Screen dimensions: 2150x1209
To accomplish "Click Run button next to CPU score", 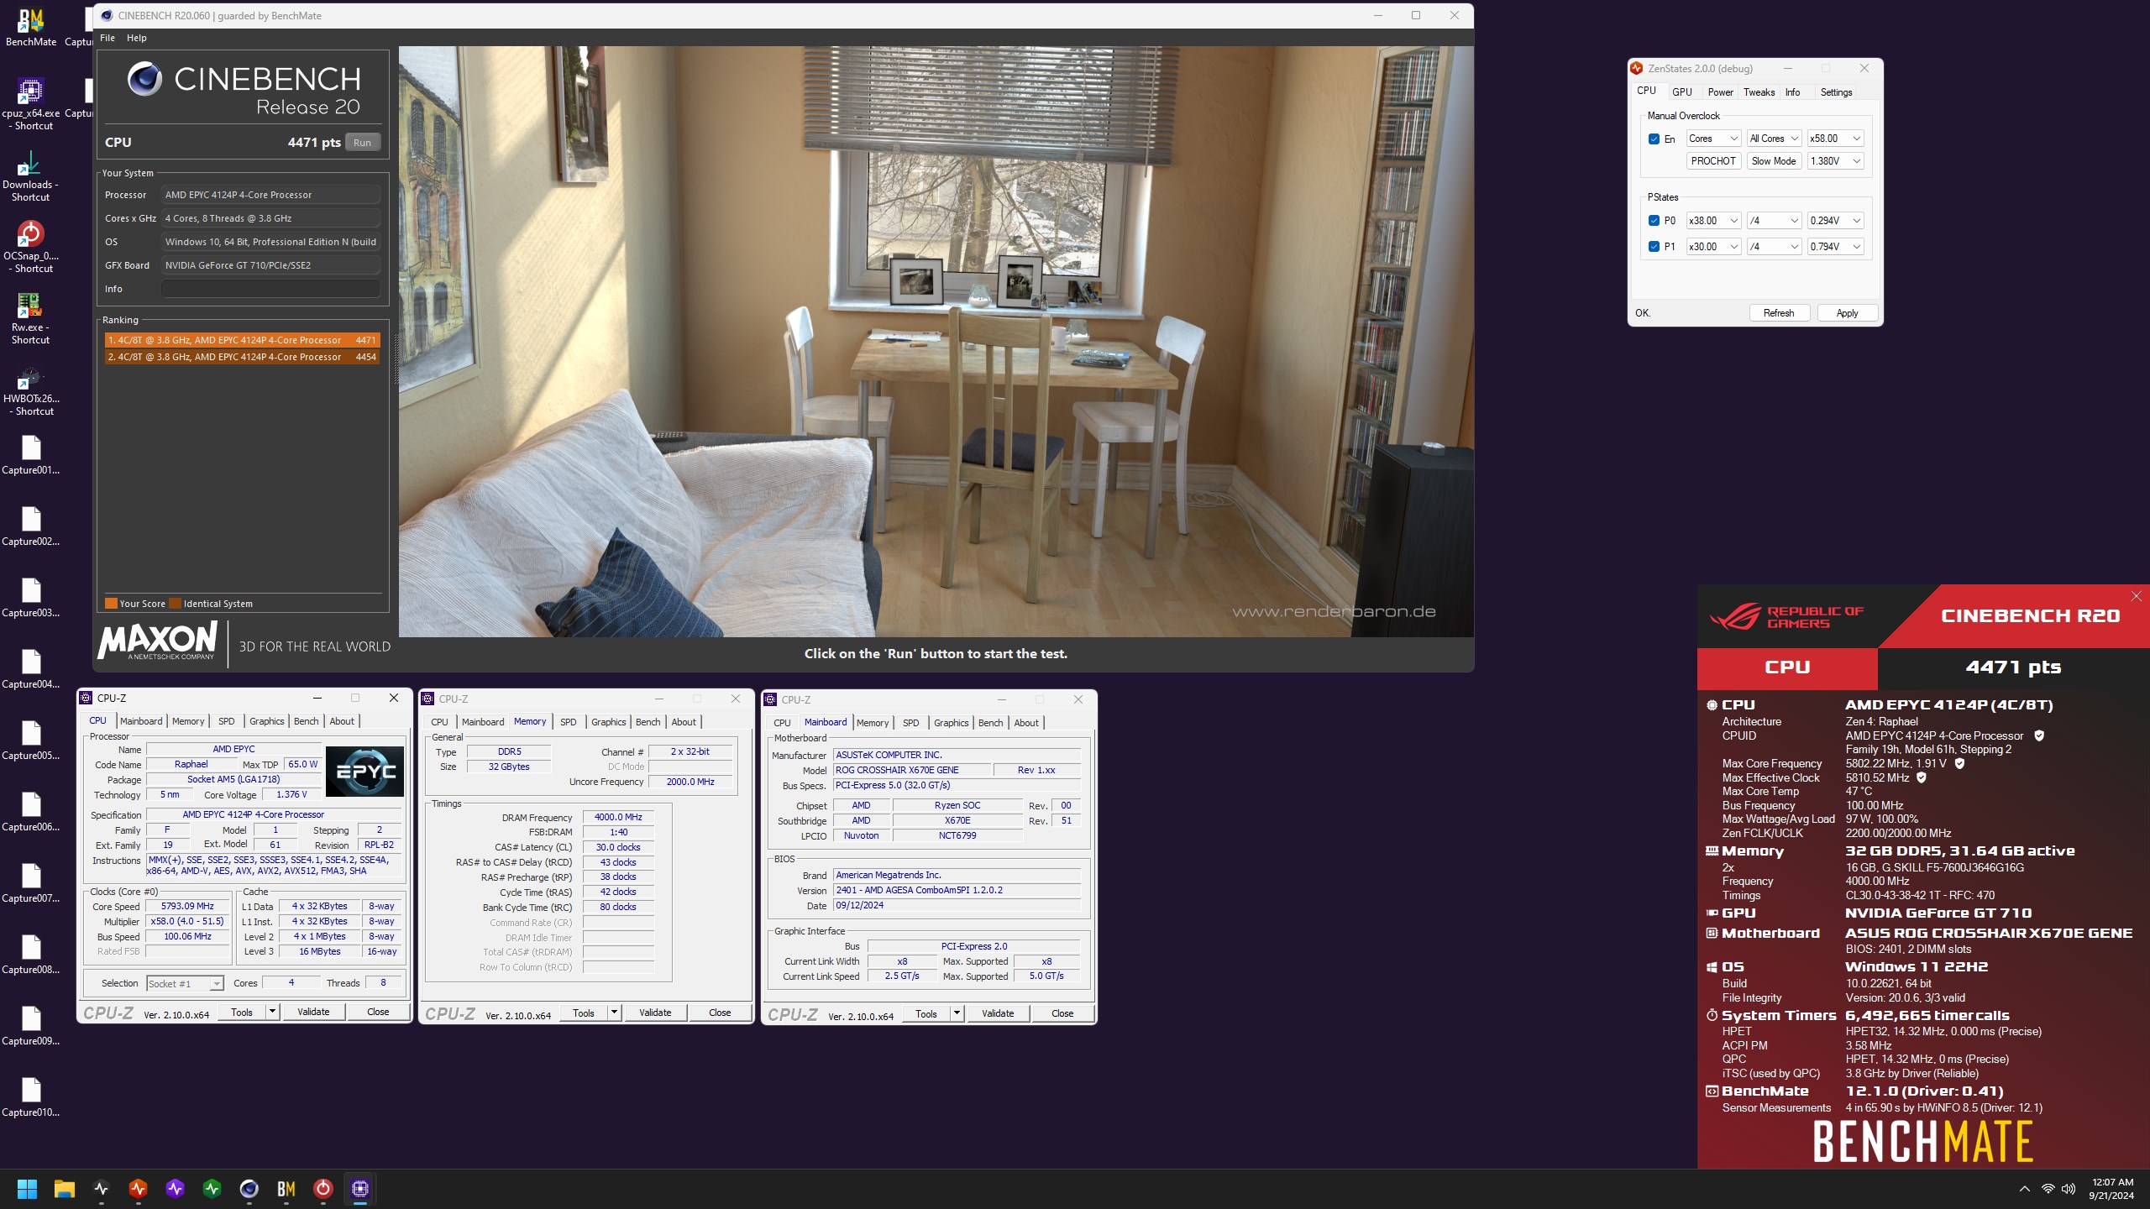I will (x=362, y=143).
